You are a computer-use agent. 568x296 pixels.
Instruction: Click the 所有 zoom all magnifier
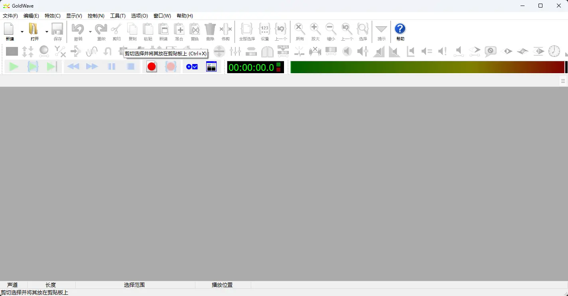pos(300,29)
